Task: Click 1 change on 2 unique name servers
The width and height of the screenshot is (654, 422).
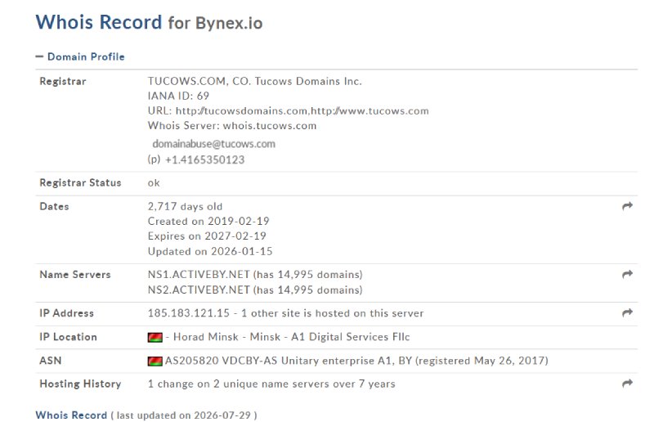Action: pos(271,384)
